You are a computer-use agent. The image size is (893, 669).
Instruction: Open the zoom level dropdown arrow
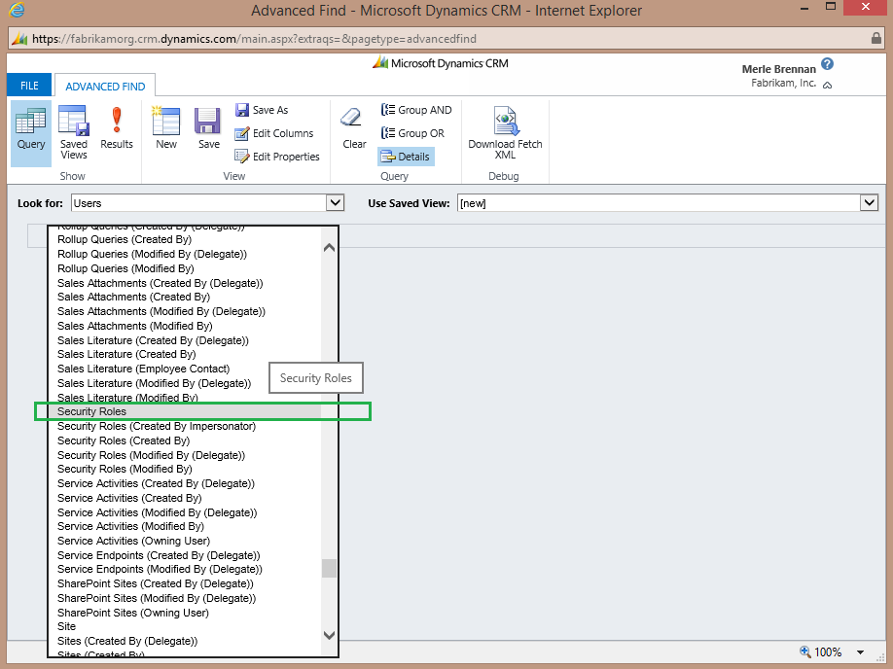click(x=860, y=652)
